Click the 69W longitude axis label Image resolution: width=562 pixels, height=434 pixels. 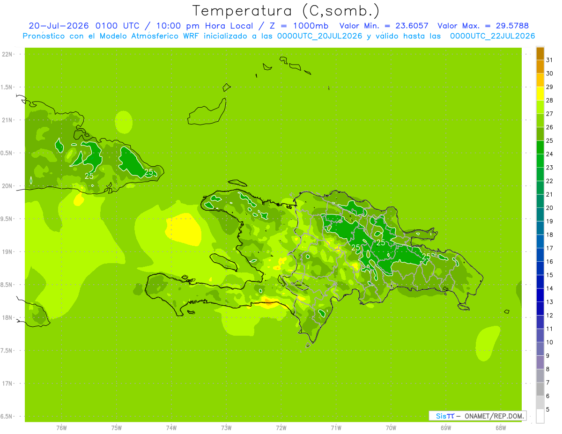tap(446, 428)
